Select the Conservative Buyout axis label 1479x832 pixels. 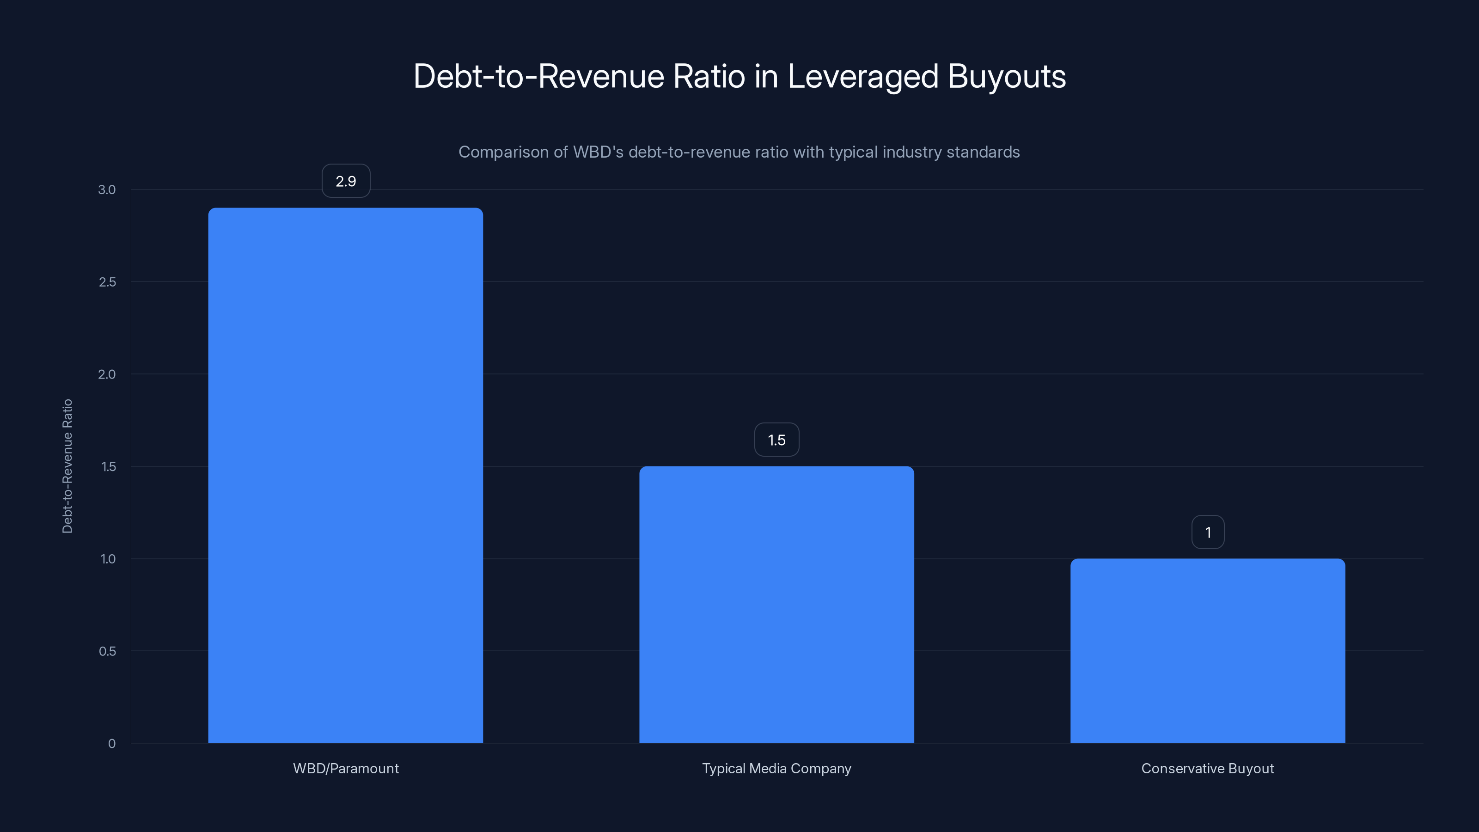pos(1207,768)
